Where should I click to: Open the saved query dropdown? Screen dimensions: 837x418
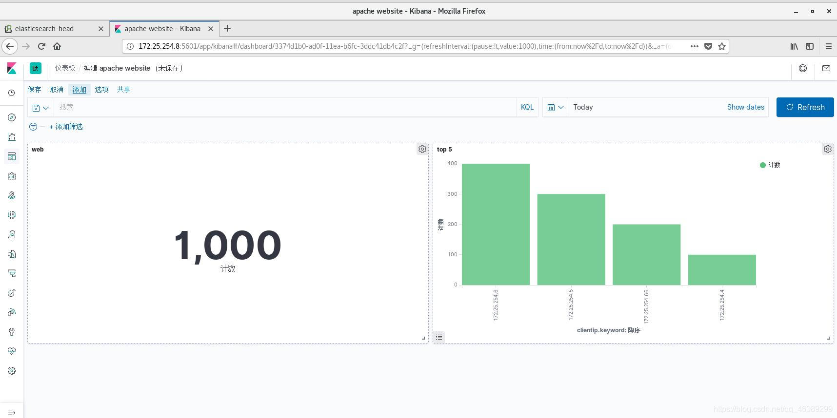(40, 107)
